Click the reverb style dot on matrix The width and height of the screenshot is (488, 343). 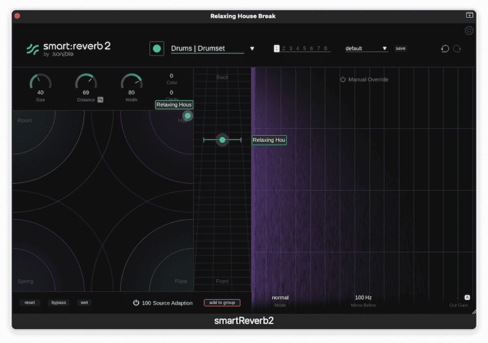pos(188,116)
